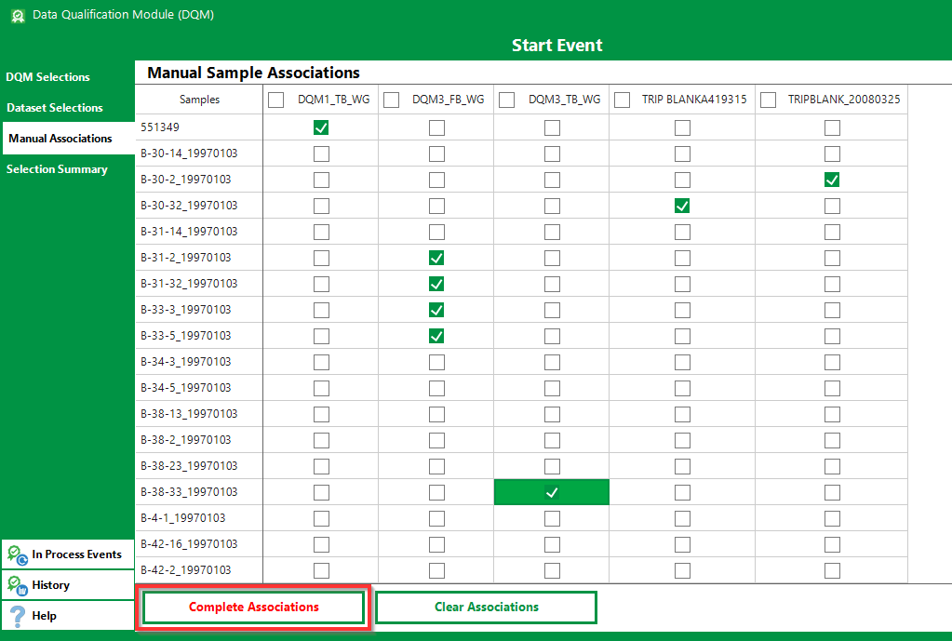
Task: Click the Clear Associations button
Action: (x=485, y=607)
